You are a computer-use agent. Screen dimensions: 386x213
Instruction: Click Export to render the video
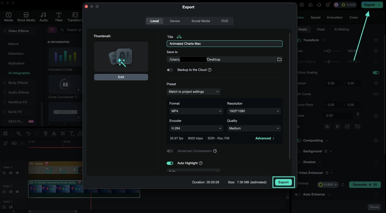coord(283,182)
